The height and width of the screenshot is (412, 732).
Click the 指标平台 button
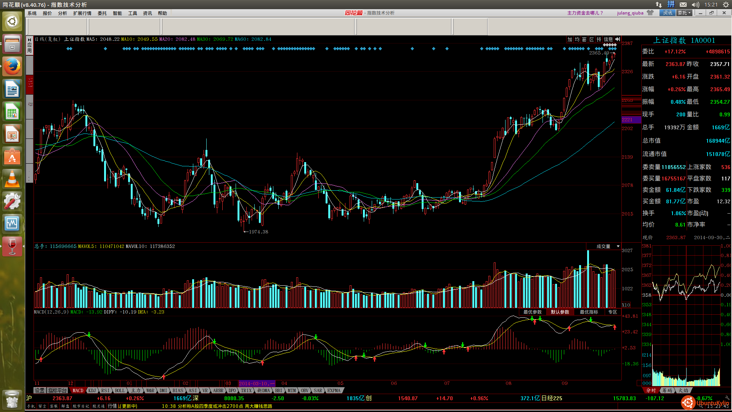[x=57, y=391]
